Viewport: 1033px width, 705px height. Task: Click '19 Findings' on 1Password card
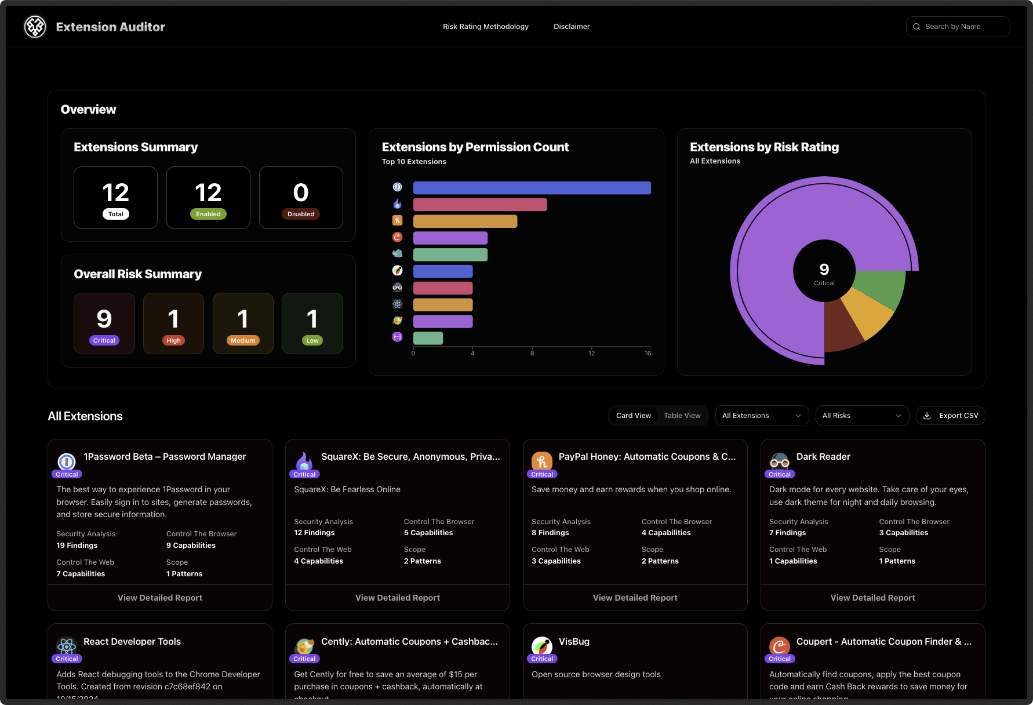pyautogui.click(x=77, y=546)
